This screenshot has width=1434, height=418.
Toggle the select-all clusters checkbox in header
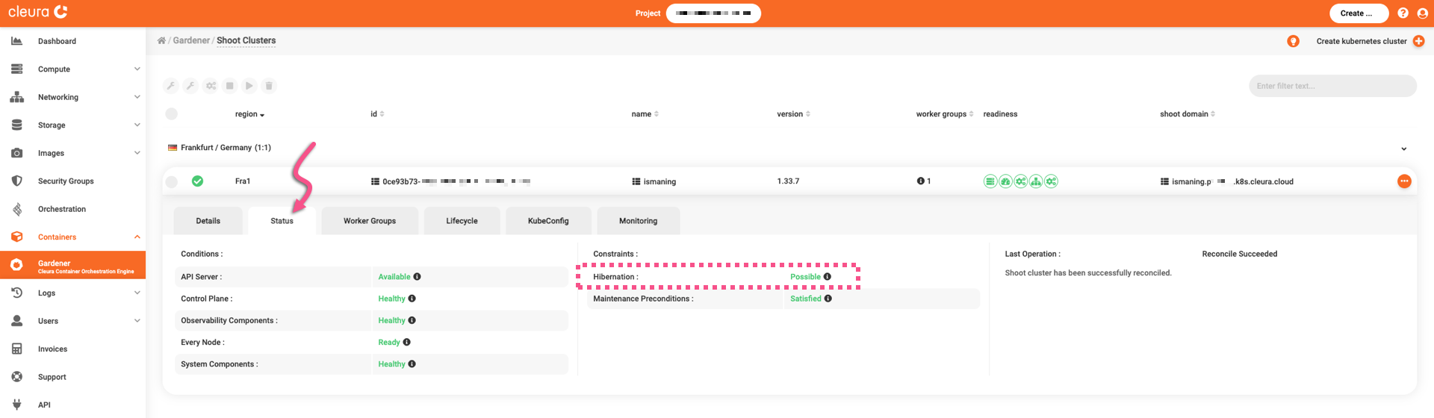click(x=172, y=114)
